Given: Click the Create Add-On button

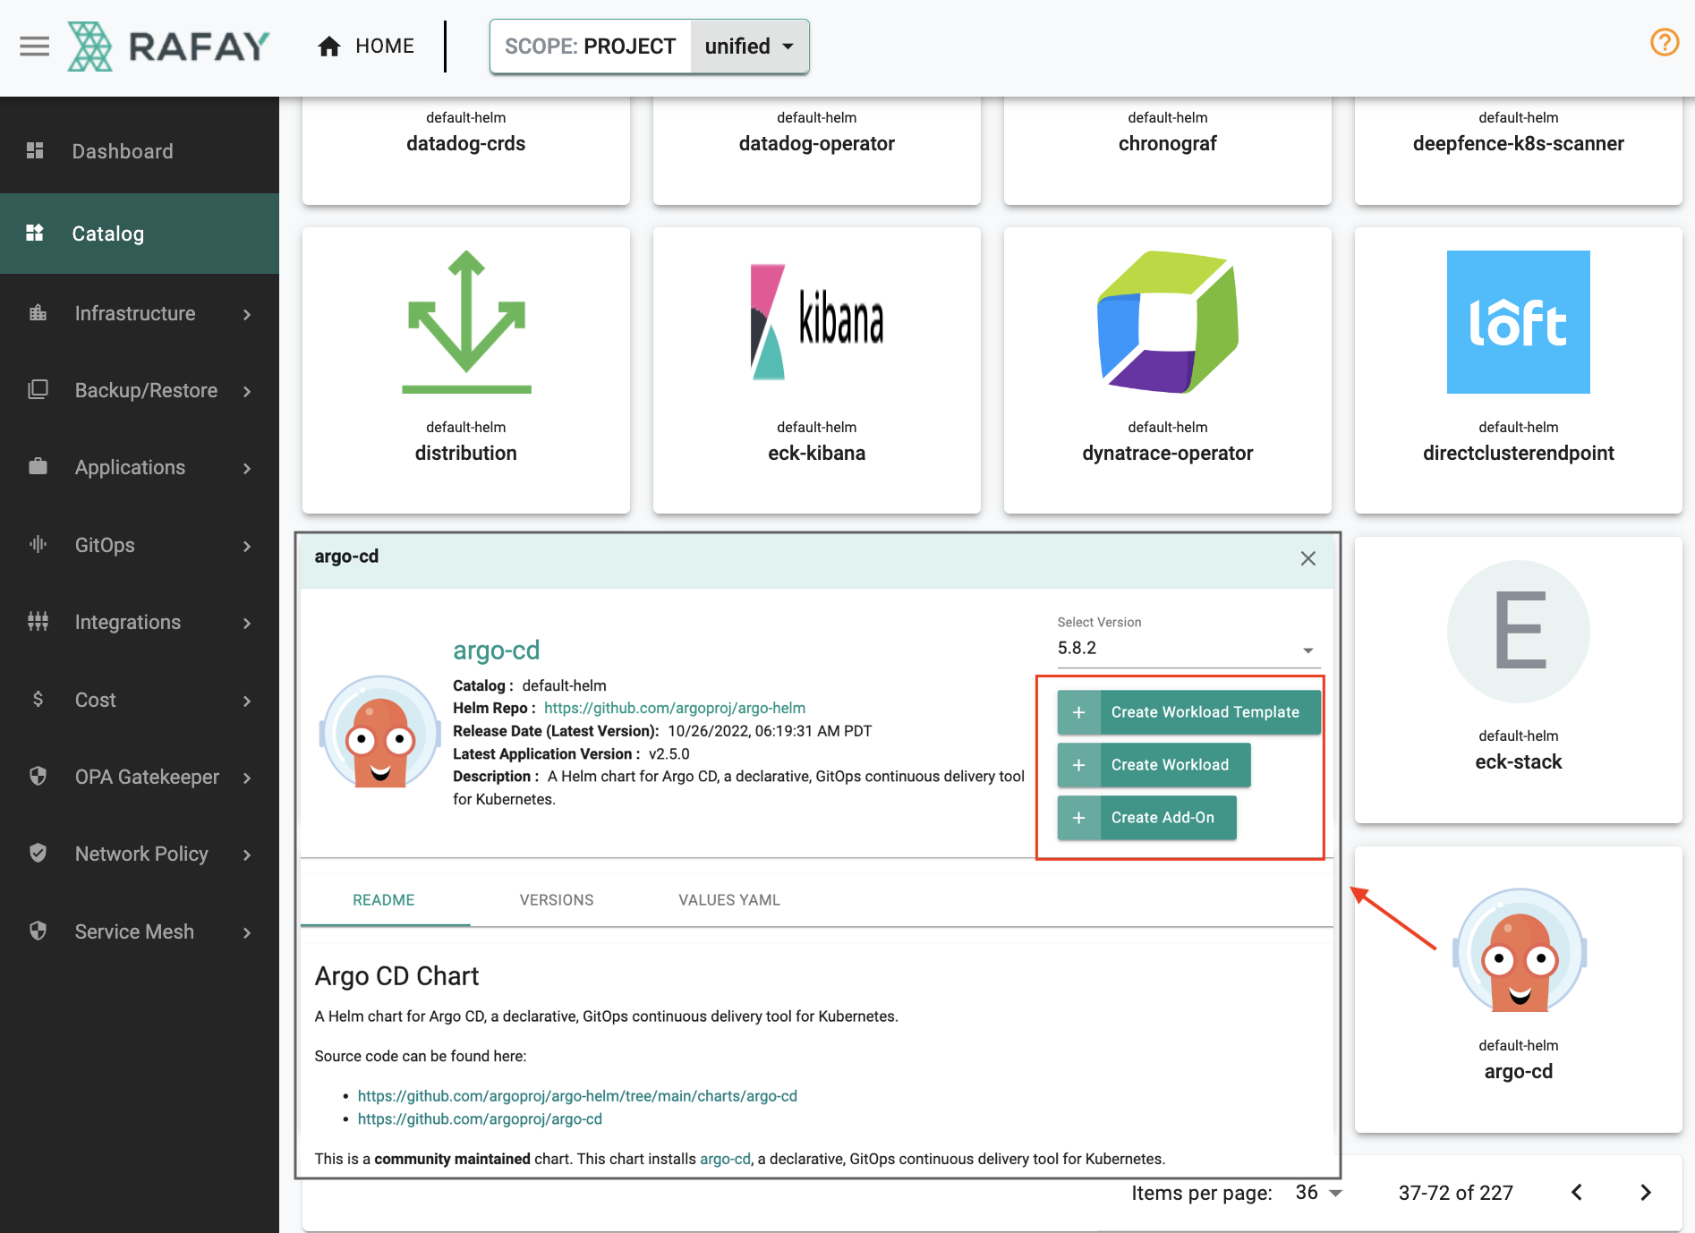Looking at the screenshot, I should (x=1146, y=818).
